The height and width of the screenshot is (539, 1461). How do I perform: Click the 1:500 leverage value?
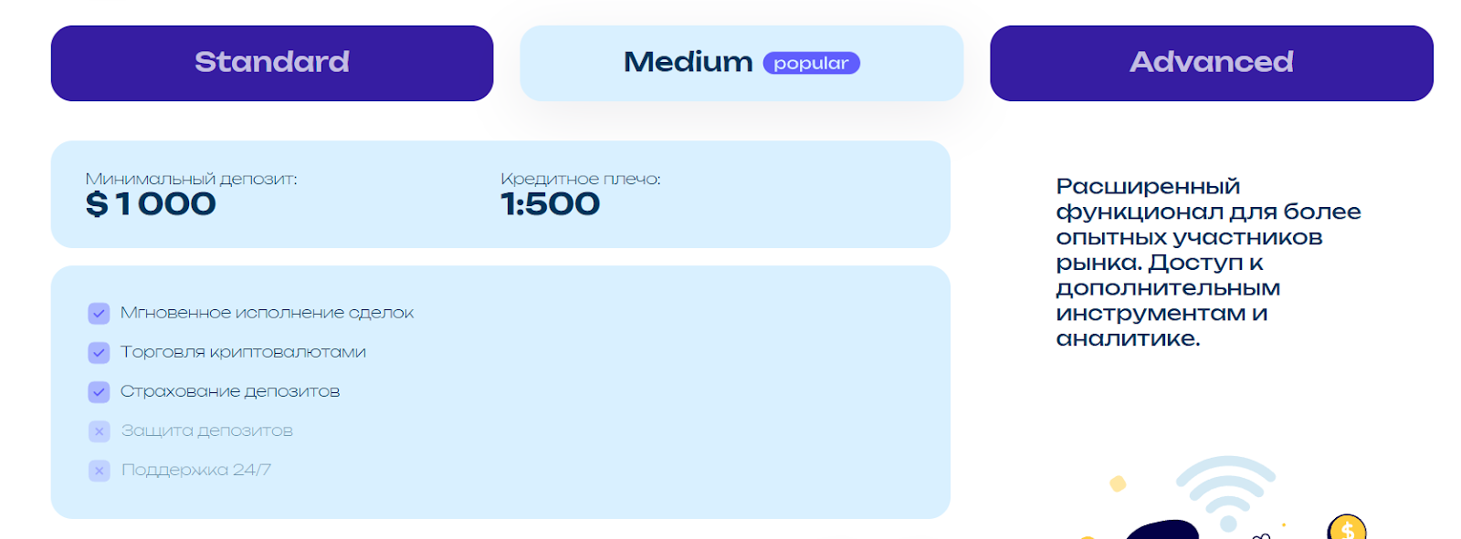pyautogui.click(x=550, y=204)
